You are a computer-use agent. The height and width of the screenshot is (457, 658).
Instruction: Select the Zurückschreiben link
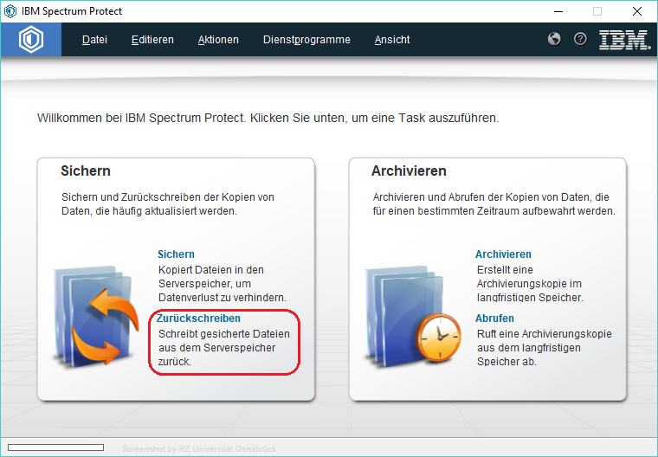[x=198, y=319]
